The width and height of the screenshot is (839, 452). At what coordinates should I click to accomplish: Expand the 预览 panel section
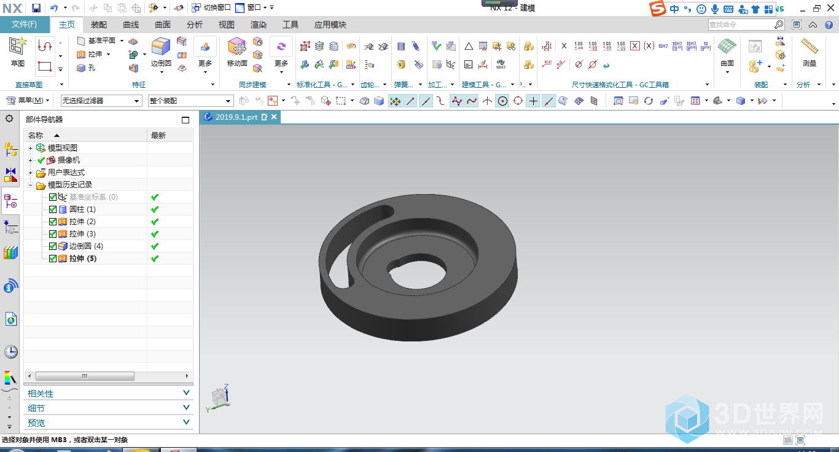[109, 423]
